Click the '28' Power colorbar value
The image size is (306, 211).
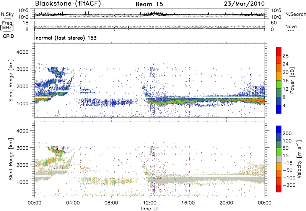pyautogui.click(x=285, y=56)
